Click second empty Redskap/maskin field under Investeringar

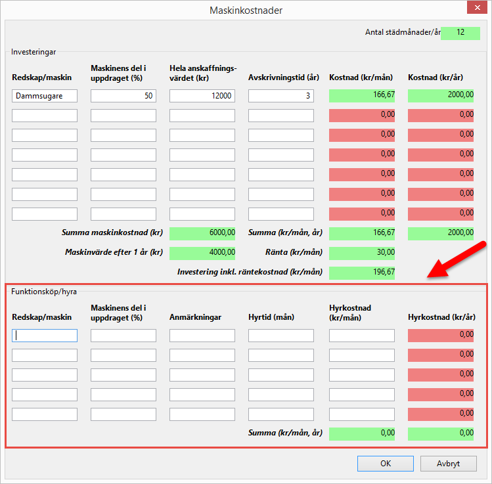tap(45, 116)
